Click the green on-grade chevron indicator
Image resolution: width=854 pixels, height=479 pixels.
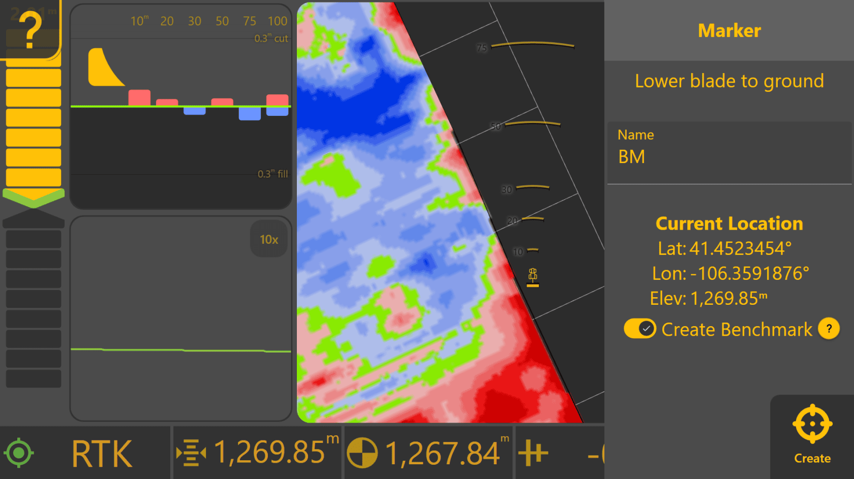tap(34, 198)
